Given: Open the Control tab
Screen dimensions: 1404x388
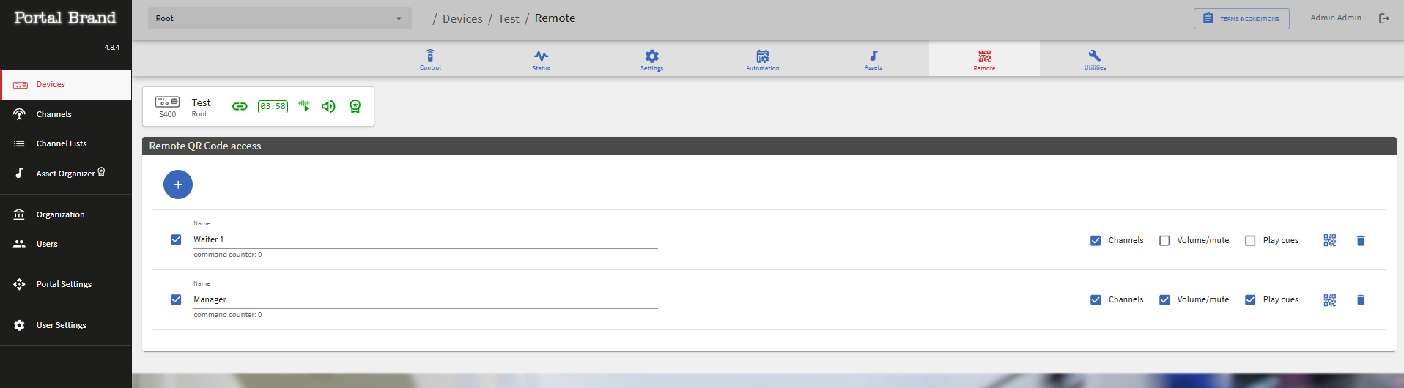Looking at the screenshot, I should (430, 59).
